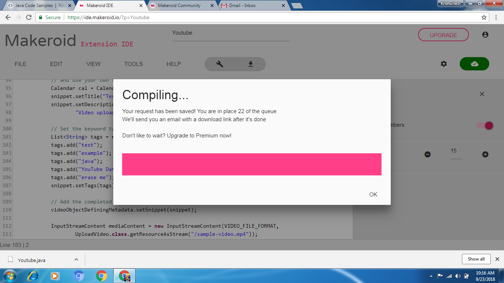
Task: Click the safely remove hardware tray icon
Action: [x=466, y=276]
